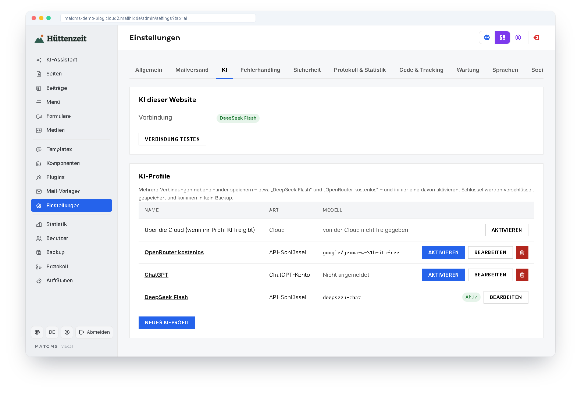
Task: Create a new KI-Profil
Action: coord(167,323)
